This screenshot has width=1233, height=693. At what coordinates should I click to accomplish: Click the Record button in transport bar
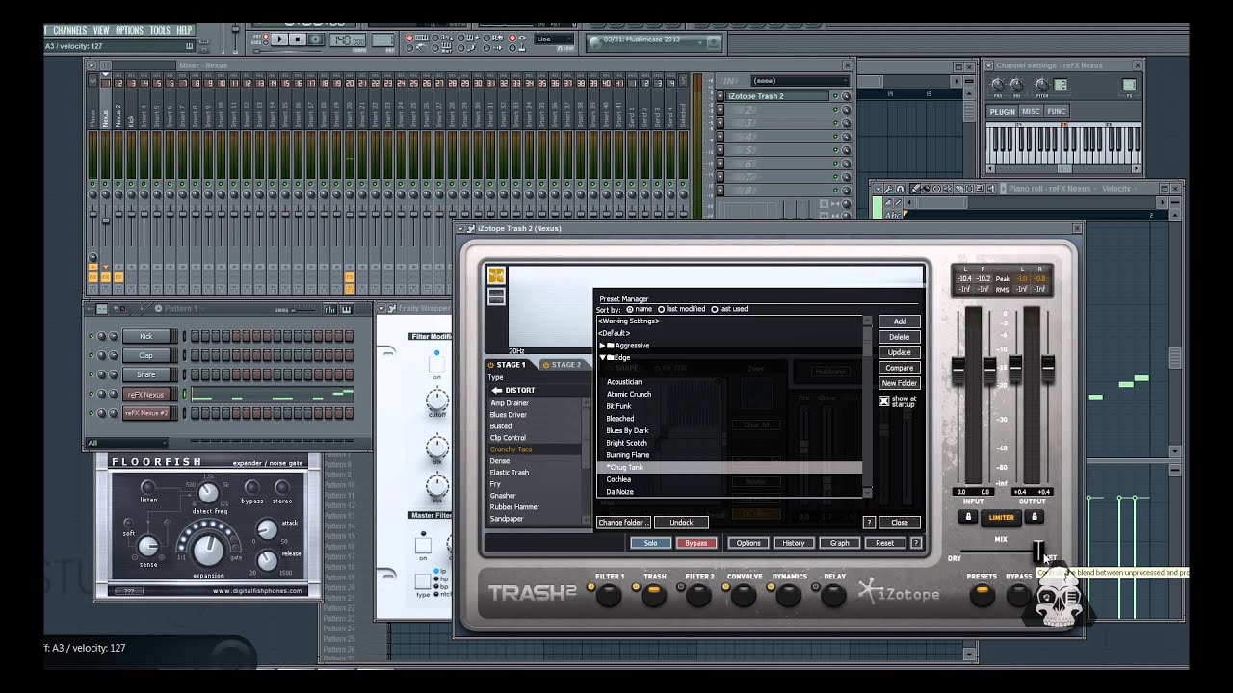point(314,39)
